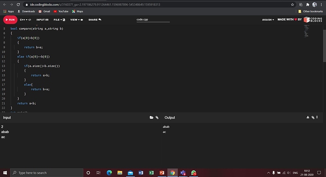Click the paperclip icon in Input panel

pyautogui.click(x=157, y=118)
